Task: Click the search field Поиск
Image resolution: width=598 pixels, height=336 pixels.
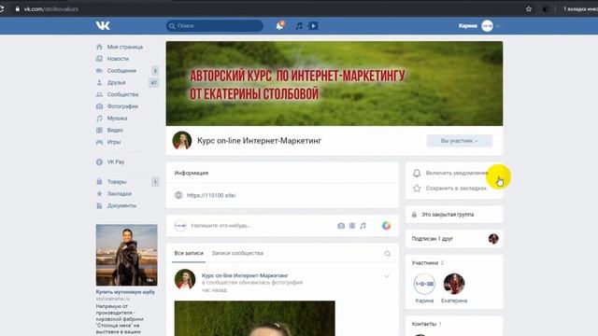Action: point(214,25)
